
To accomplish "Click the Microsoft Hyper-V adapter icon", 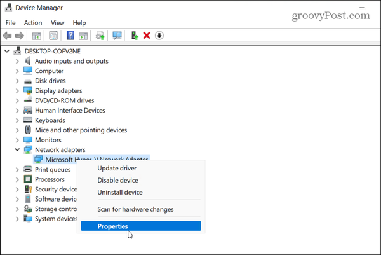I will (38, 160).
